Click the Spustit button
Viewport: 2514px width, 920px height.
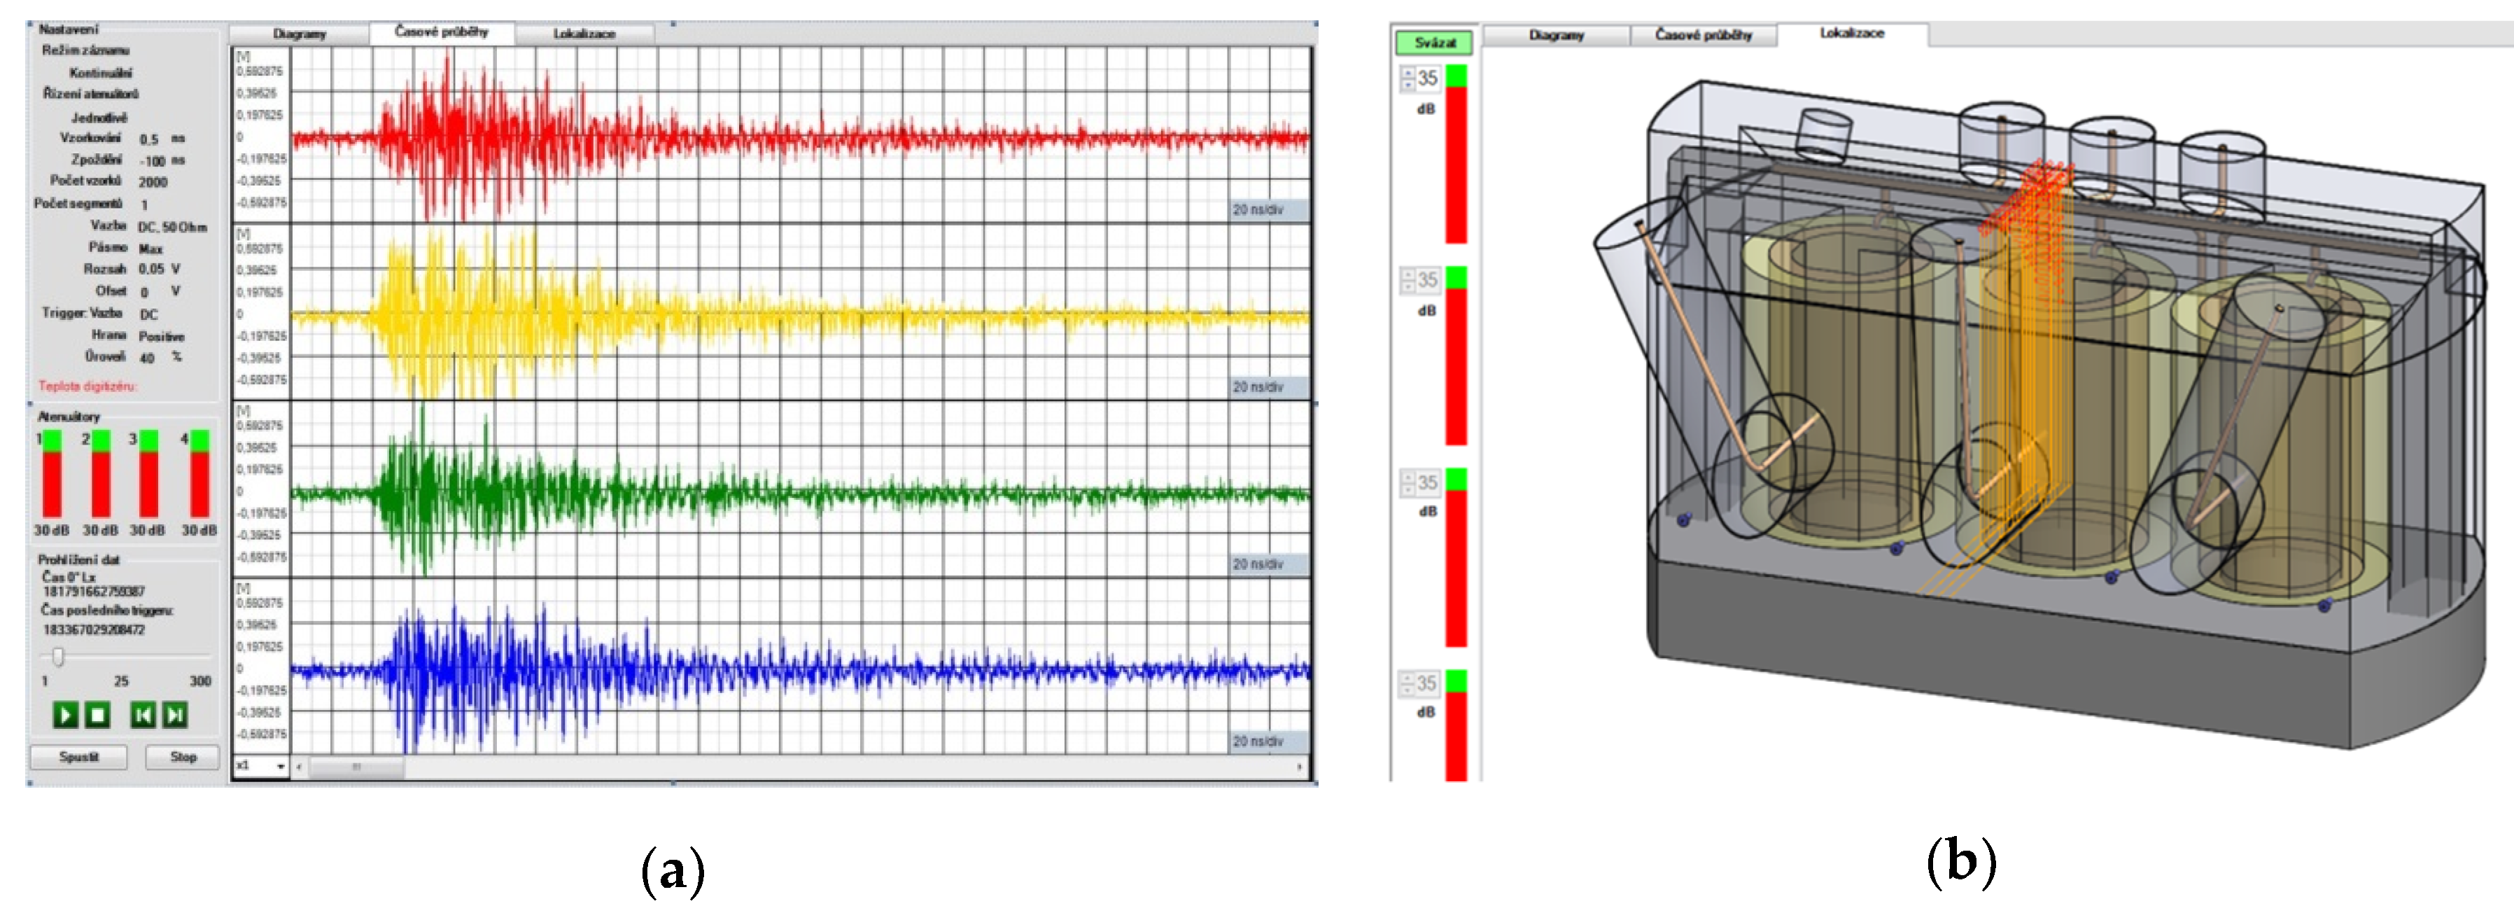coord(79,757)
